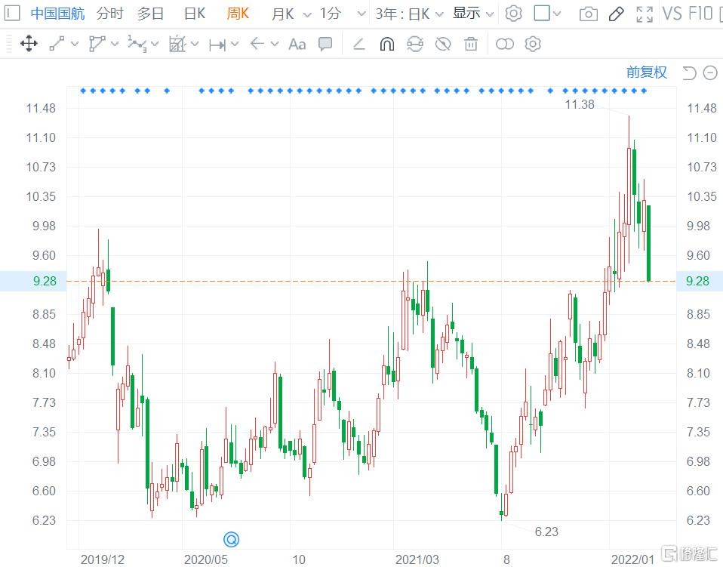Switch to the 日K tab
This screenshot has width=723, height=567.
[x=195, y=14]
